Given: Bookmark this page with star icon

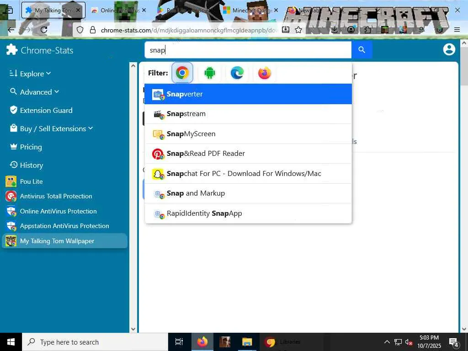Looking at the screenshot, I should click(x=298, y=30).
